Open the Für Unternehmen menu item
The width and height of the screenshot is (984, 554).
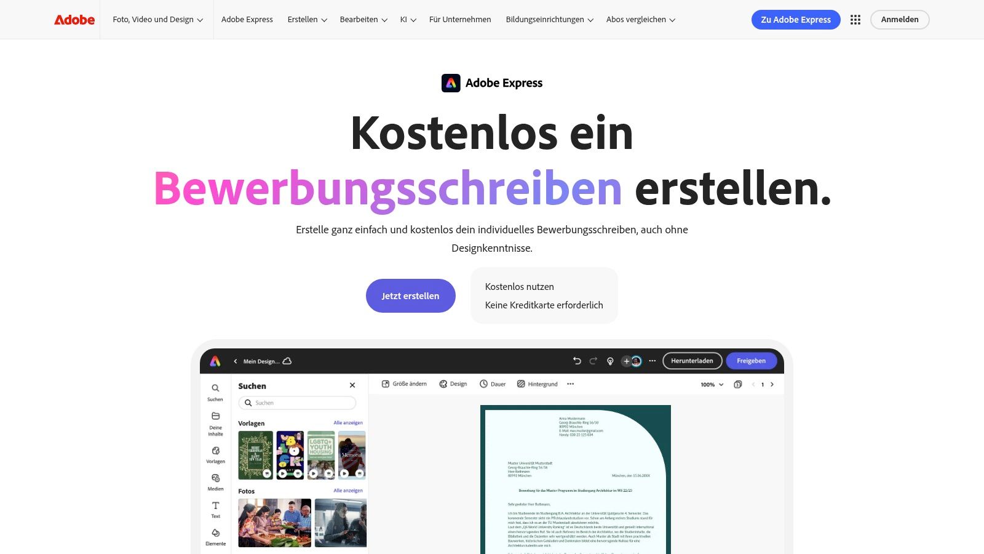460,19
